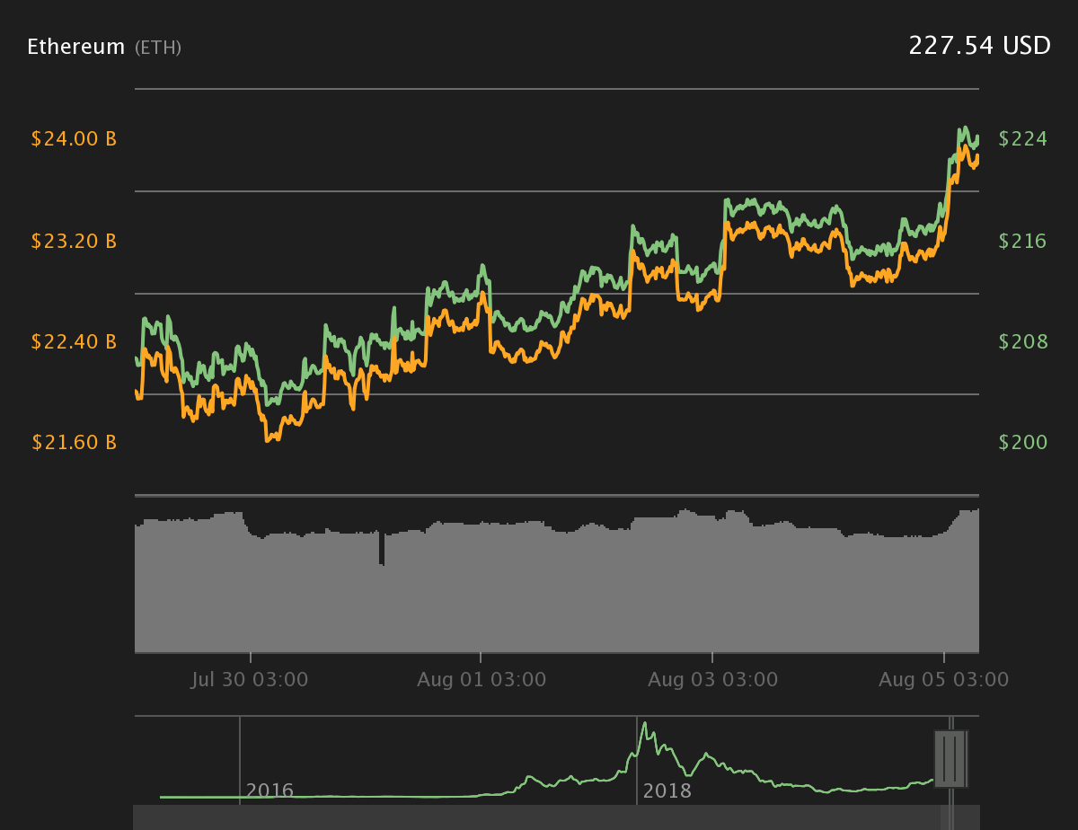Click the 2018 marker in the navigator
The width and height of the screenshot is (1078, 830).
click(667, 790)
